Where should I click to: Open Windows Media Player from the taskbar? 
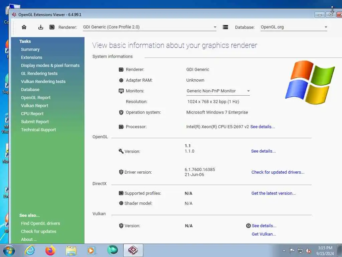pos(91,250)
